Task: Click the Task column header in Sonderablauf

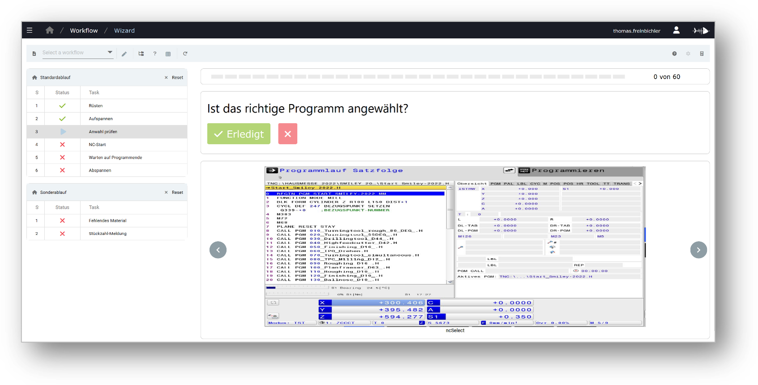Action: (x=94, y=207)
